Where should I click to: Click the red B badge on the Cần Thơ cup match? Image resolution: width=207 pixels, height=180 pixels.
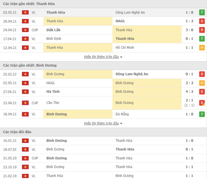point(202,103)
